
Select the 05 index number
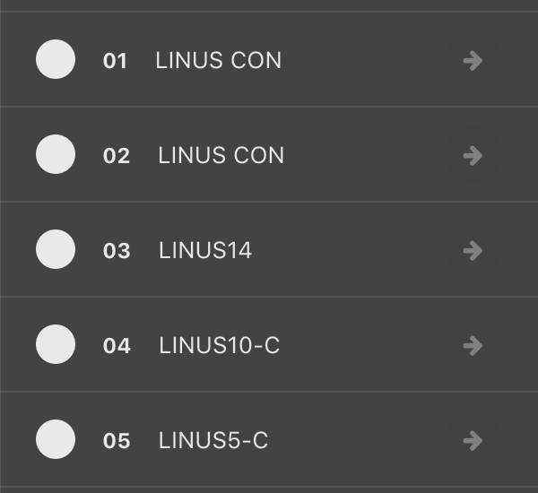click(x=117, y=442)
